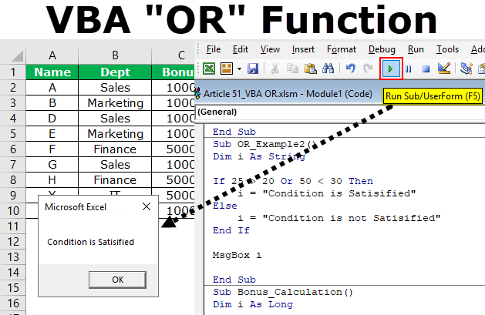Toggle Design Mode icon
The height and width of the screenshot is (315, 485).
click(444, 69)
